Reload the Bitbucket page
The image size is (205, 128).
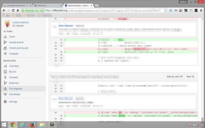click(x=13, y=11)
